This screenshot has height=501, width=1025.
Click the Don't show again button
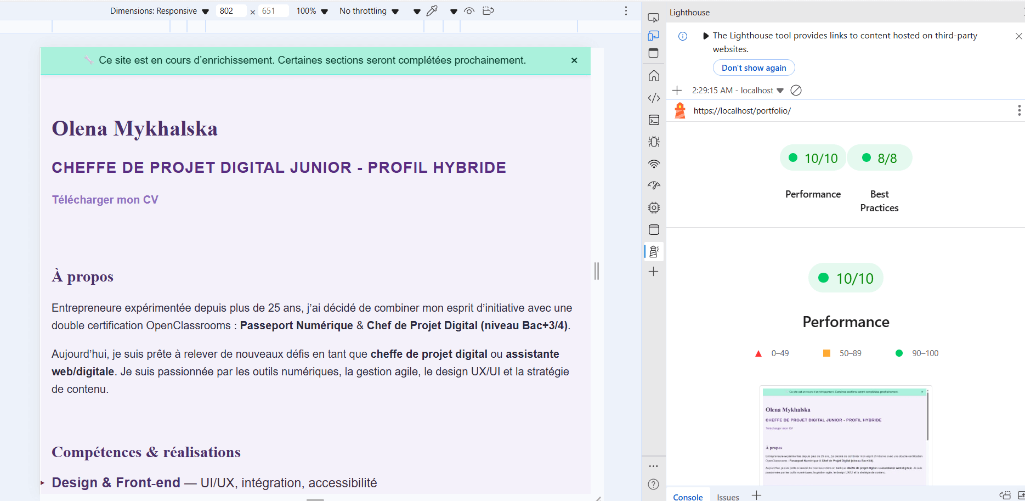coord(754,67)
